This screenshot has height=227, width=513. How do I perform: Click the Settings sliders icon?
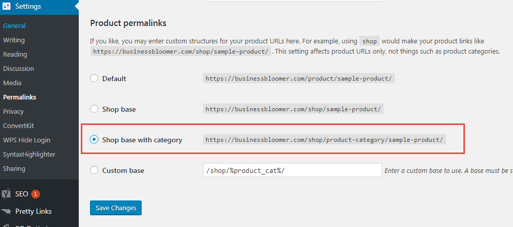click(x=7, y=6)
